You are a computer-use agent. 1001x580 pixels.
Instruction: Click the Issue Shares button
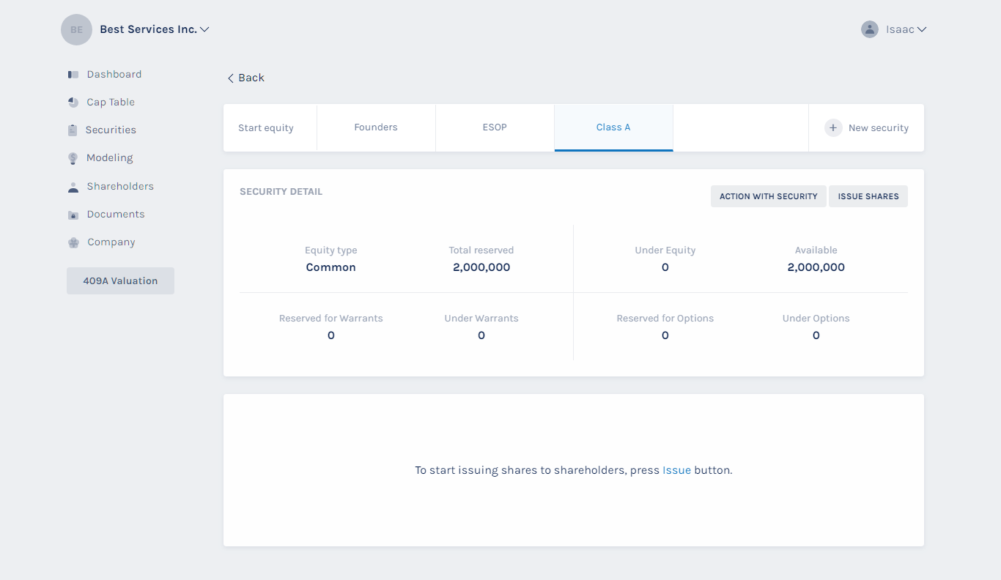(868, 196)
